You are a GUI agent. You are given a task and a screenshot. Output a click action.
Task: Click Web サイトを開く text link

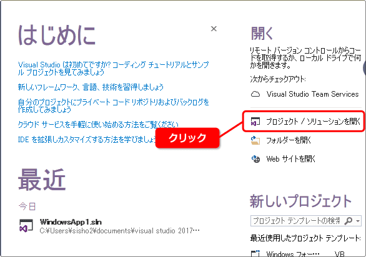point(291,159)
